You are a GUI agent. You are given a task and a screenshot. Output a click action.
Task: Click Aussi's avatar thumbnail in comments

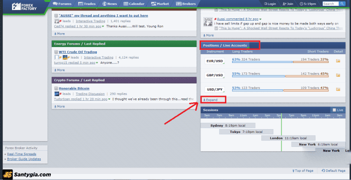[208, 22]
